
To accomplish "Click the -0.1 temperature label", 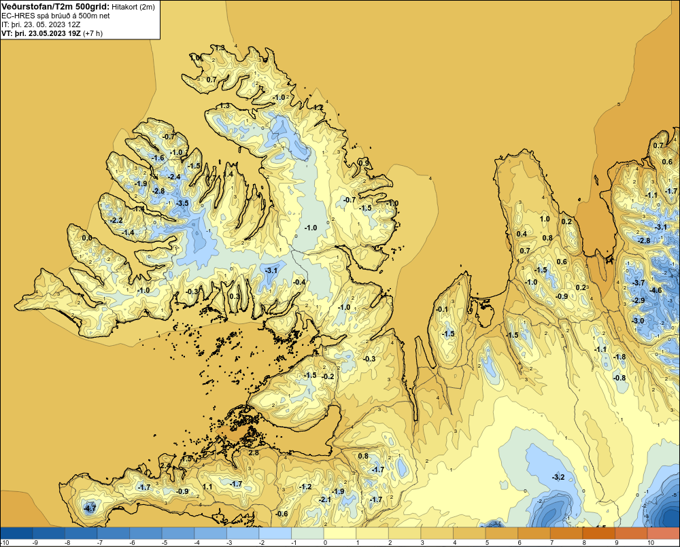I will point(441,309).
